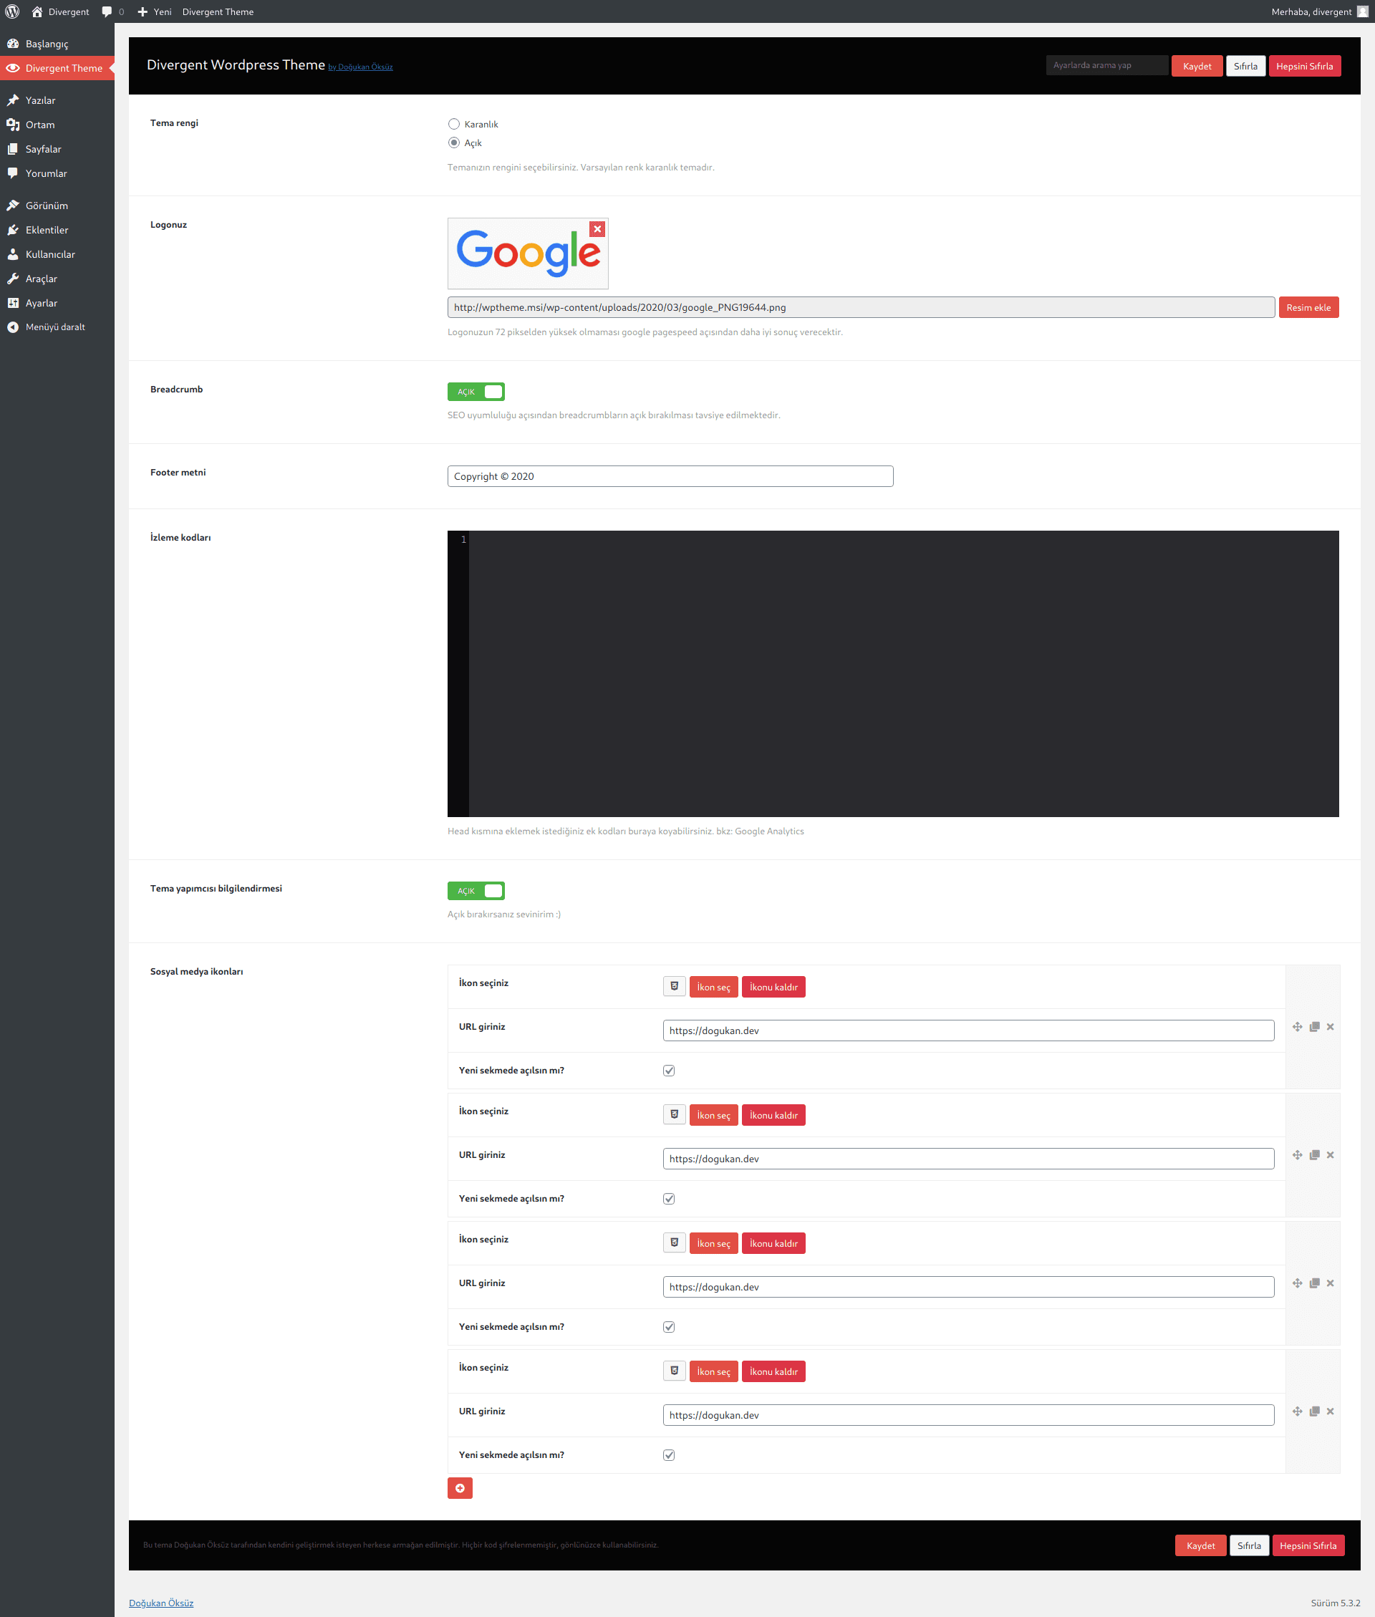Click the İkon seç button for first social icon
This screenshot has width=1375, height=1617.
pyautogui.click(x=712, y=986)
